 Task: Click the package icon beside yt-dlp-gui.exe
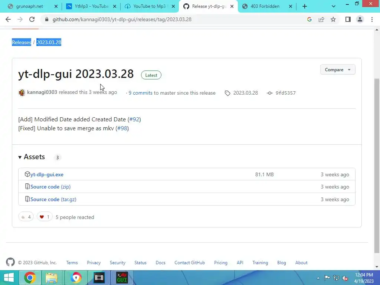(x=27, y=174)
